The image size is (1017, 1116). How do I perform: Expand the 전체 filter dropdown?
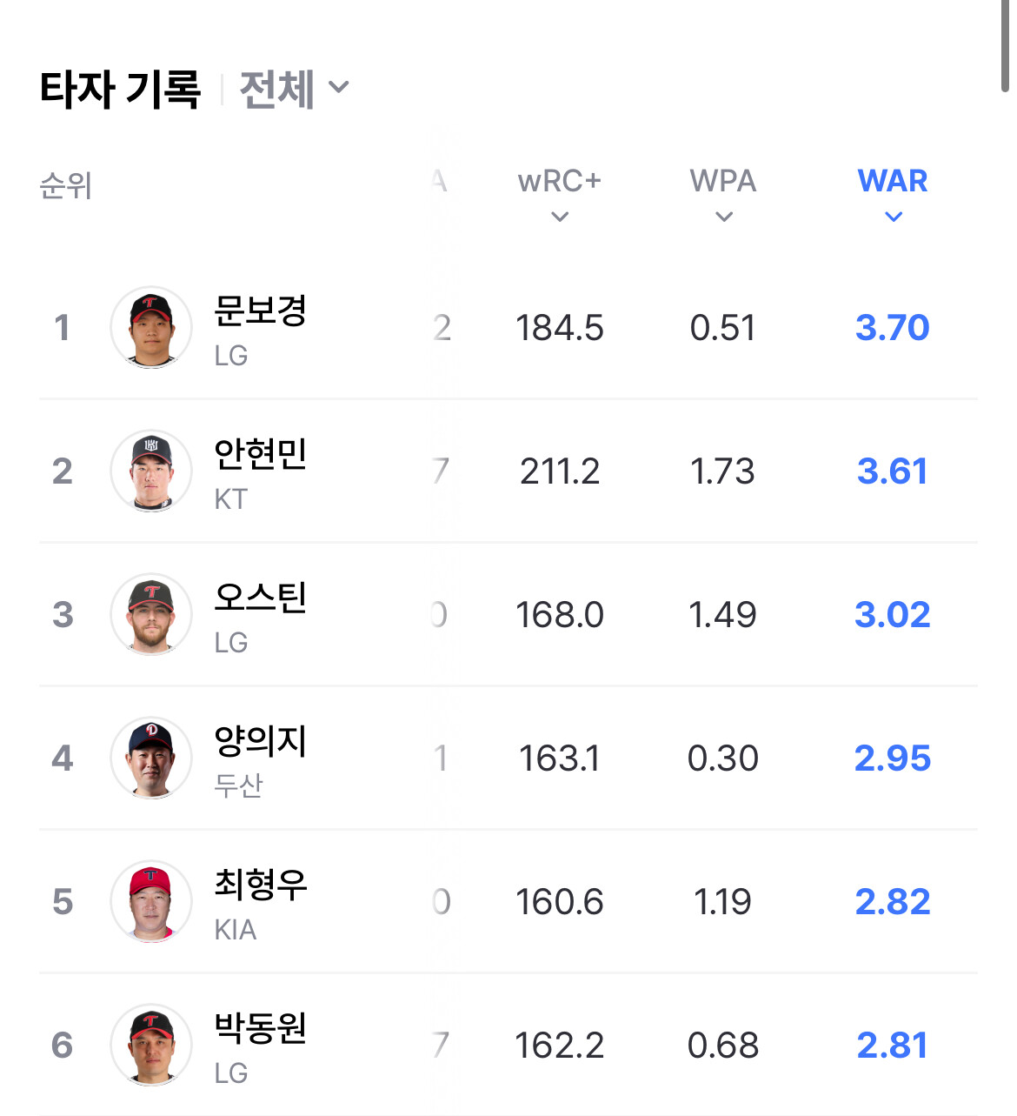click(x=294, y=89)
